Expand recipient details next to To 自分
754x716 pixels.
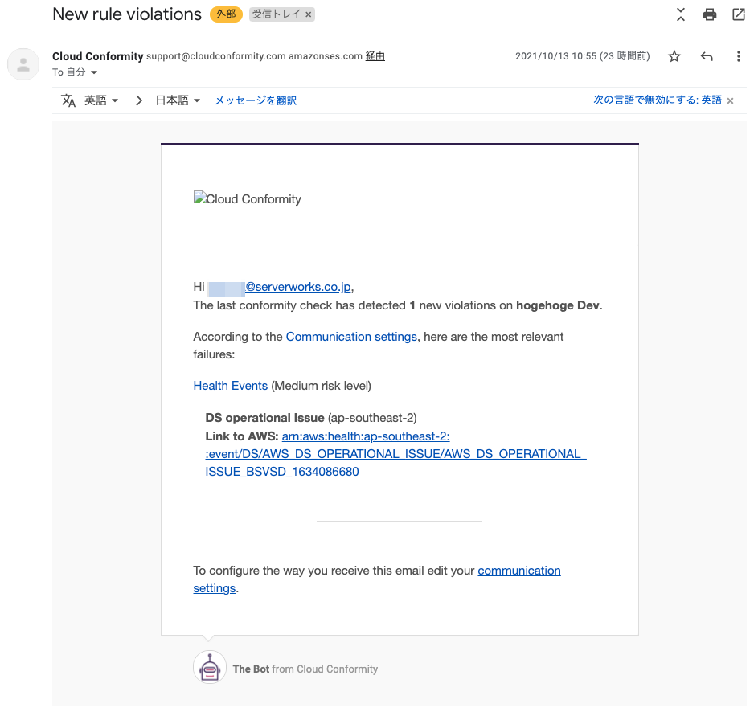pos(94,72)
